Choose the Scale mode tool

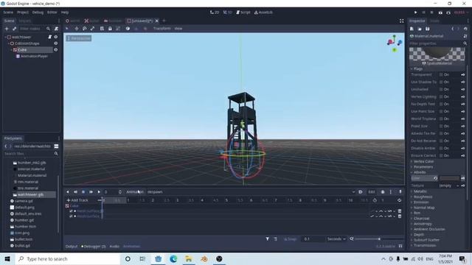coord(92,29)
